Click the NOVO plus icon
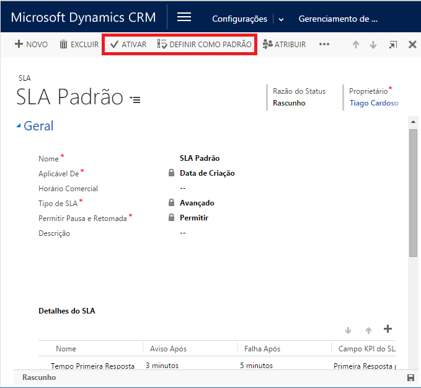The height and width of the screenshot is (388, 421). coord(19,44)
